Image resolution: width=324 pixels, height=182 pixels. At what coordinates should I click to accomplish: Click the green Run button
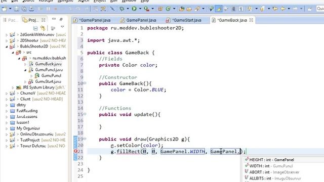click(134, 9)
